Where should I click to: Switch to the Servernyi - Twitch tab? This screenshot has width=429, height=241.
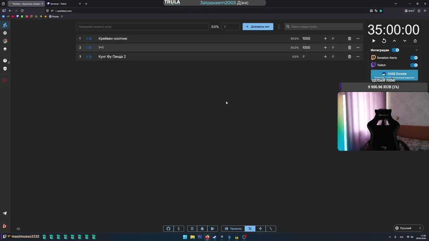pos(63,4)
